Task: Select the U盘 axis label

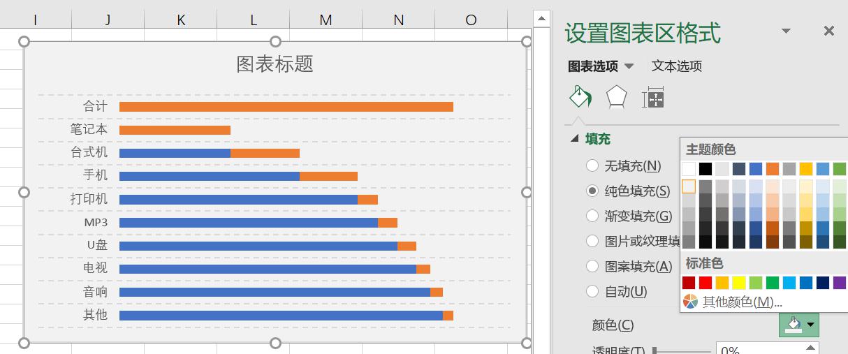Action: (x=97, y=246)
